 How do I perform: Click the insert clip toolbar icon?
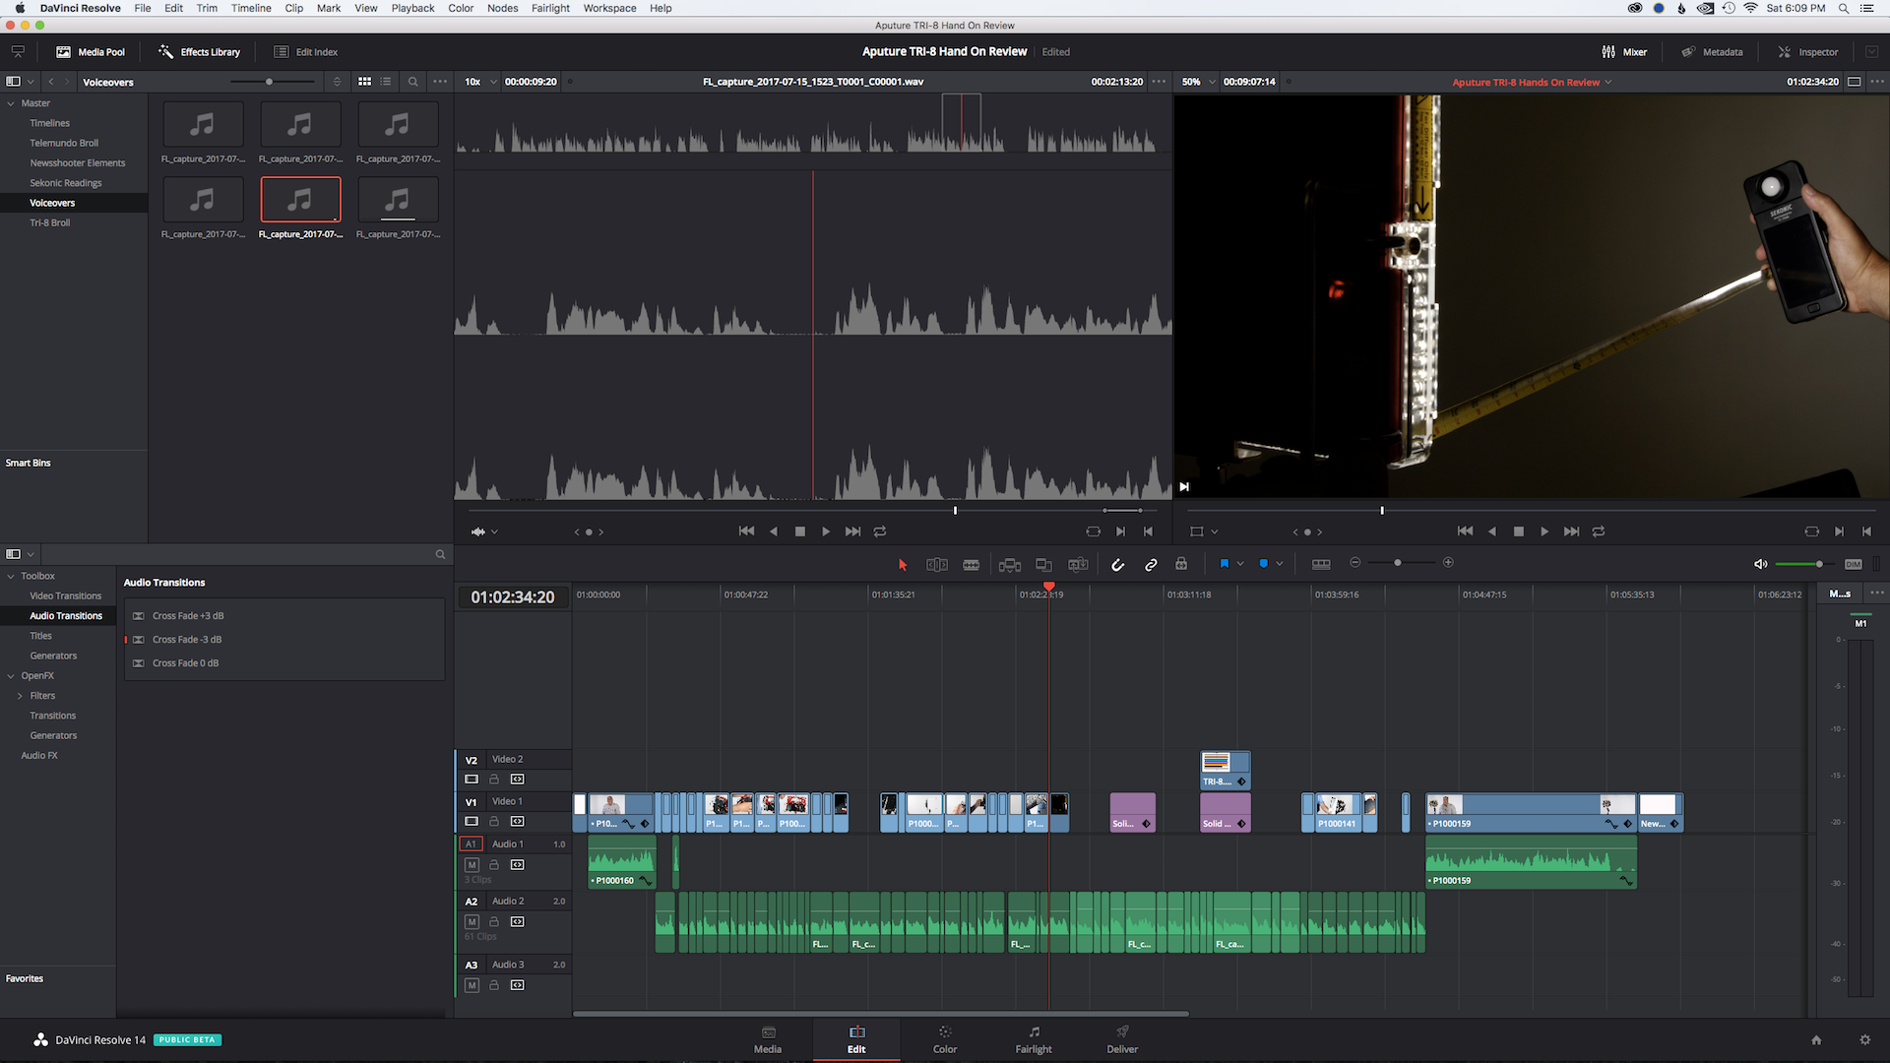[1009, 564]
